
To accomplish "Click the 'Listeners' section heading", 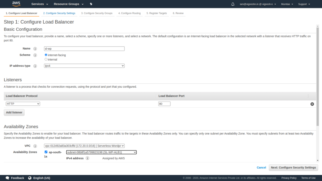I will (13, 80).
